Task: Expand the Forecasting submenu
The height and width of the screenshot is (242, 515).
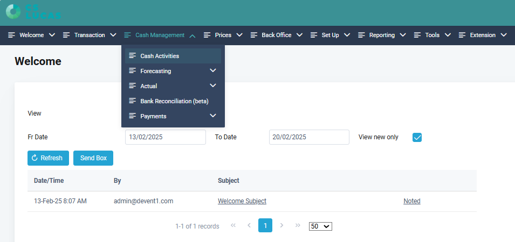Action: (213, 70)
